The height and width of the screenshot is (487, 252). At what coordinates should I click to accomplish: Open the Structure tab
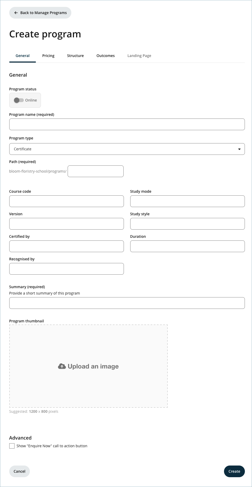75,56
